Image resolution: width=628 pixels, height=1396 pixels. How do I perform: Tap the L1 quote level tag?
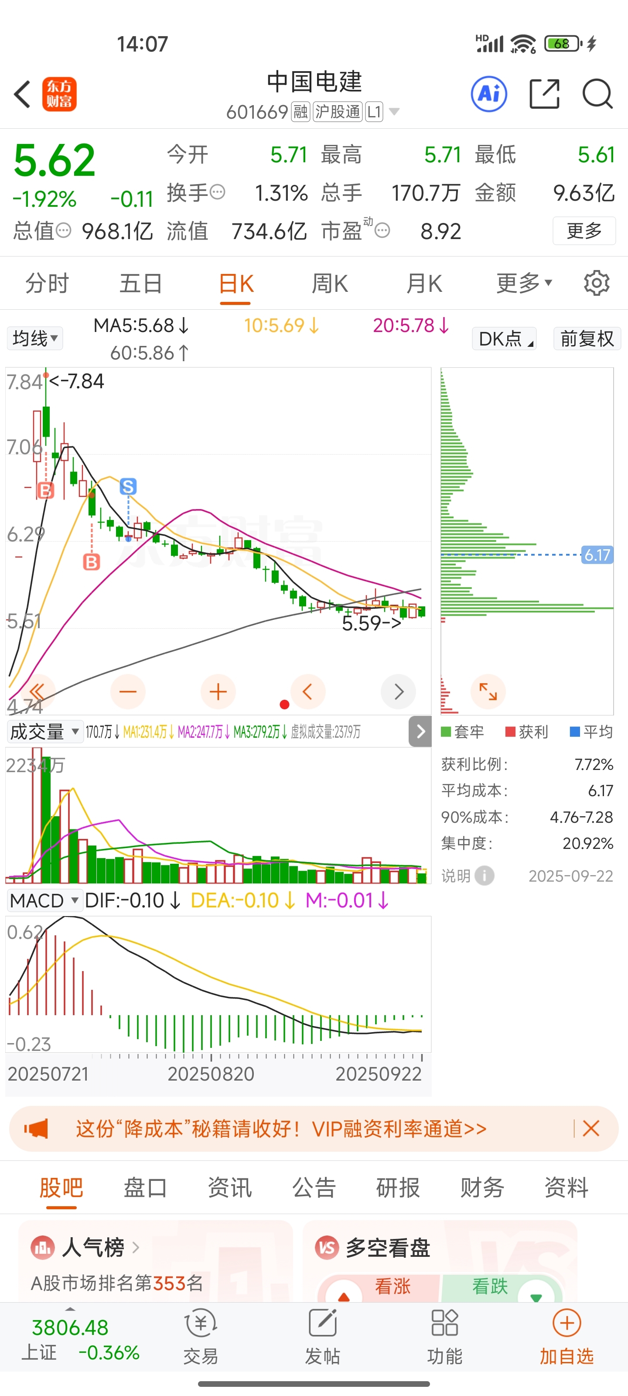375,112
